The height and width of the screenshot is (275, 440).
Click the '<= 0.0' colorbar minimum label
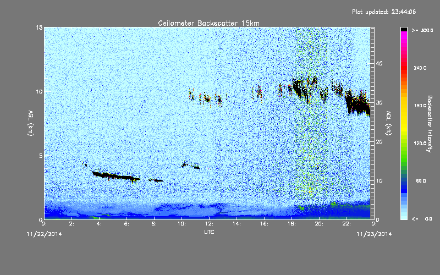422,219
